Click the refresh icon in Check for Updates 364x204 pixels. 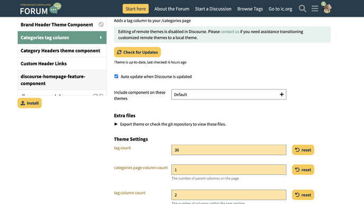119,52
